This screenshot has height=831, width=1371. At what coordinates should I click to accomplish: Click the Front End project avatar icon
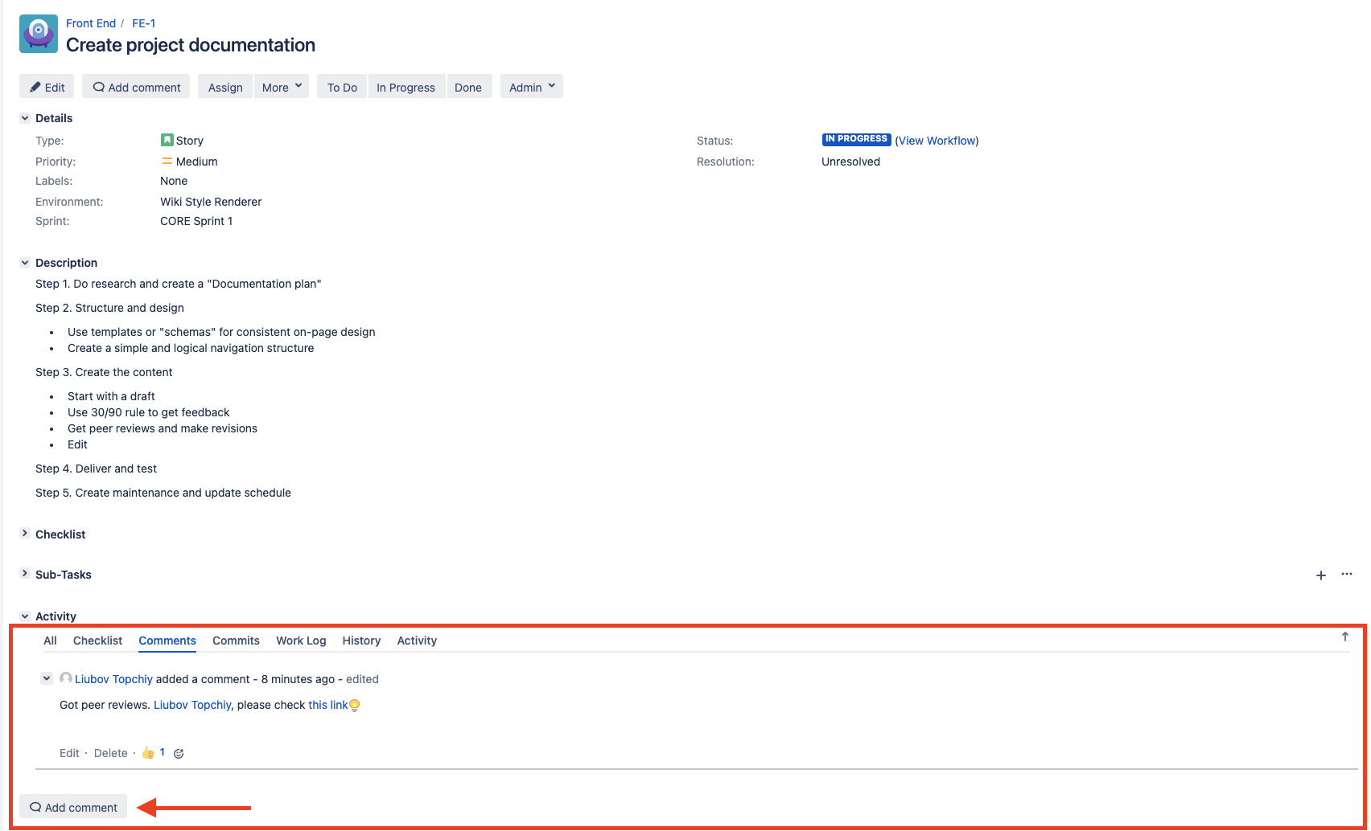(x=39, y=34)
